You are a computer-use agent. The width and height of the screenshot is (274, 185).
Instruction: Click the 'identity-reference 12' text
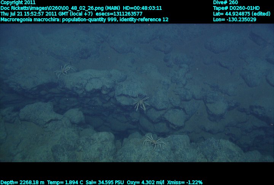coord(144,19)
